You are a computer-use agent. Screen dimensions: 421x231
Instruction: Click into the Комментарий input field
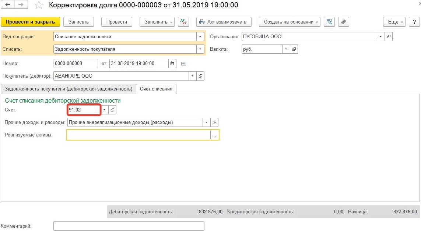point(129,226)
